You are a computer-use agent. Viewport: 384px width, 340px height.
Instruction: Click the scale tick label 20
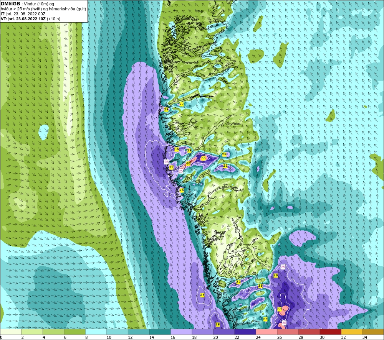click(215, 338)
